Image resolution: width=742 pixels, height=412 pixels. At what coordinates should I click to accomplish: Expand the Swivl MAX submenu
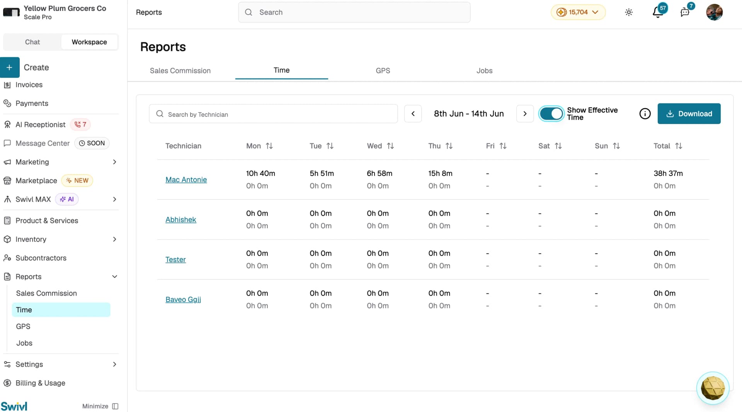pos(114,199)
